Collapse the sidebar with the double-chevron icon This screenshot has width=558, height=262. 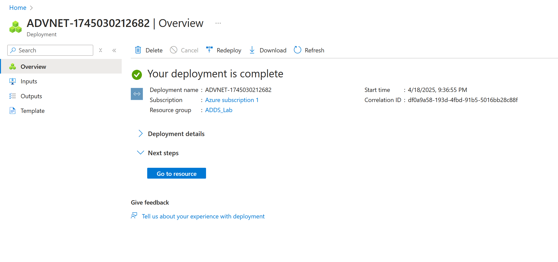114,50
